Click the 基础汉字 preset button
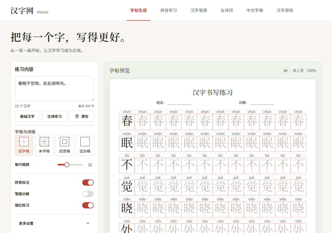This screenshot has width=332, height=233. tap(27, 116)
